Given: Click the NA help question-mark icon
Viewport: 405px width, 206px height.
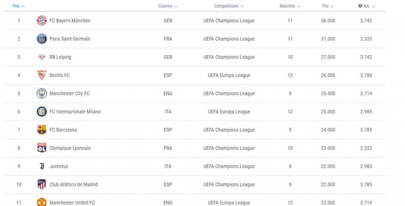Looking at the screenshot, I should pos(360,6).
